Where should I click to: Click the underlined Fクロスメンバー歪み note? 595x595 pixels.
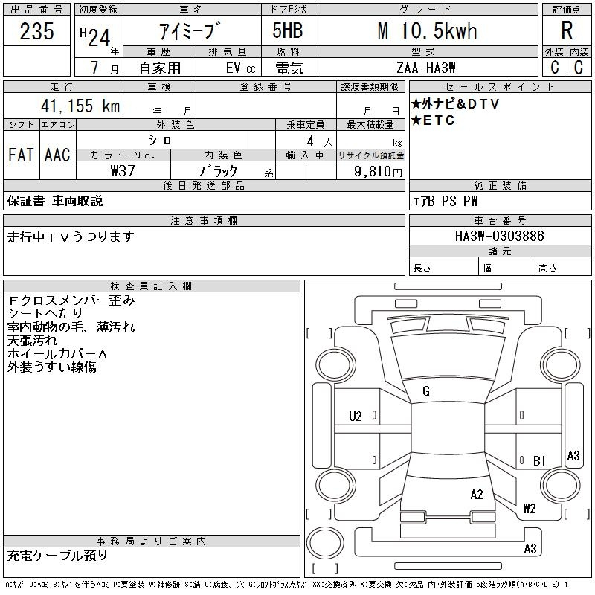(x=71, y=301)
